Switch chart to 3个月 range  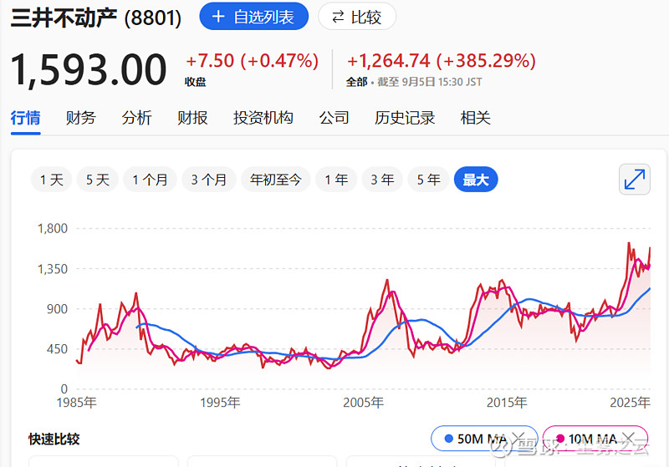click(x=208, y=180)
